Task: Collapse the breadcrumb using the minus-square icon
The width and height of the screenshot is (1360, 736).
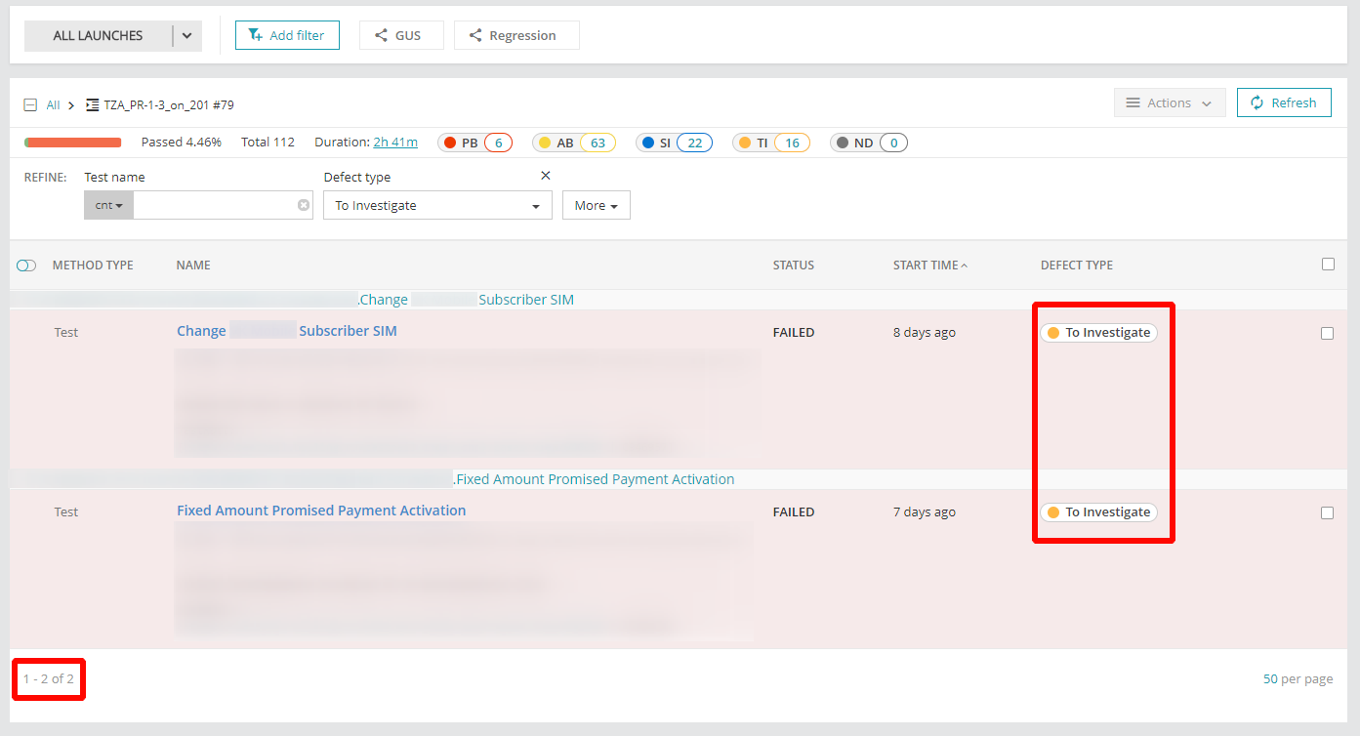Action: coord(30,104)
